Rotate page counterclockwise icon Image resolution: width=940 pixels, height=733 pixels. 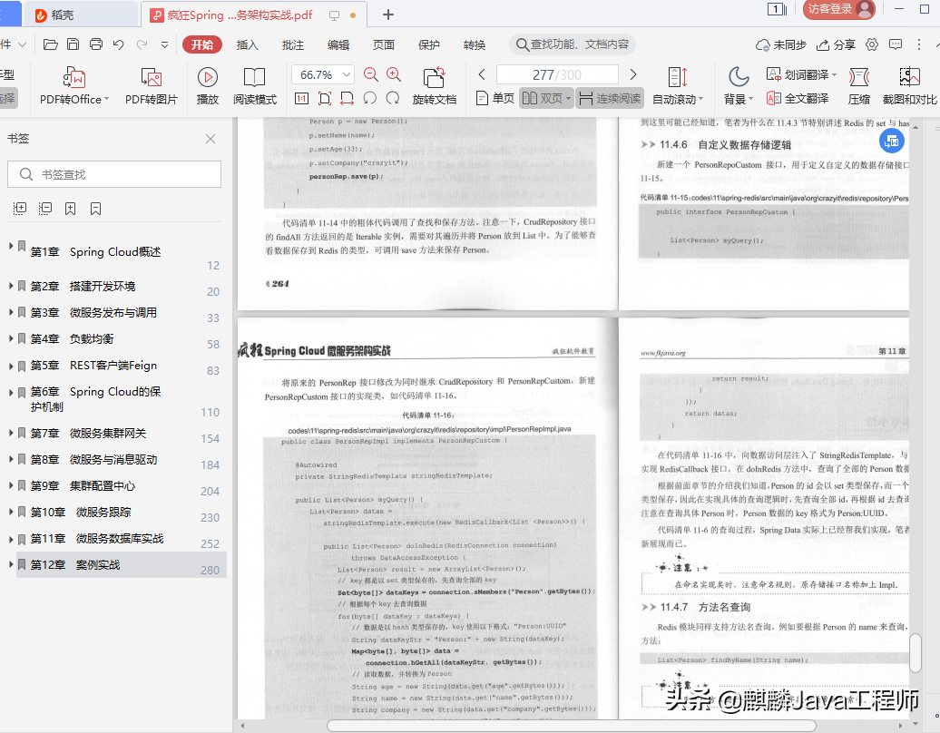(370, 98)
